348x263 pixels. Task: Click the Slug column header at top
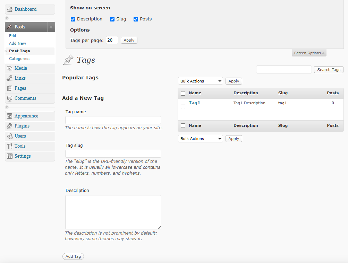click(283, 93)
